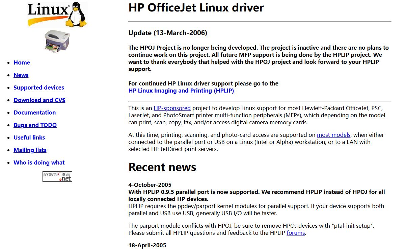405x250 pixels.
Task: Follow HP Linux Imaging and Printing (HPLIP) link
Action: pyautogui.click(x=181, y=91)
